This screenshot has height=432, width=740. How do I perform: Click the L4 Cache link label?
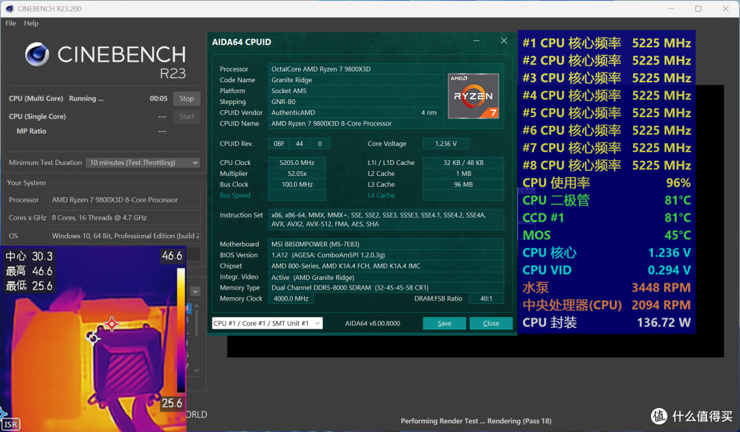click(381, 195)
